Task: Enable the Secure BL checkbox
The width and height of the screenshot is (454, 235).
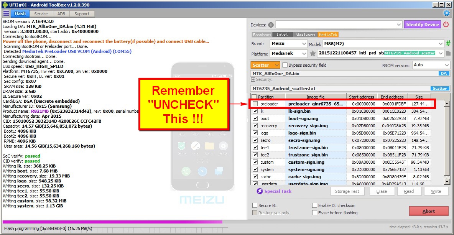Action: pos(255,205)
